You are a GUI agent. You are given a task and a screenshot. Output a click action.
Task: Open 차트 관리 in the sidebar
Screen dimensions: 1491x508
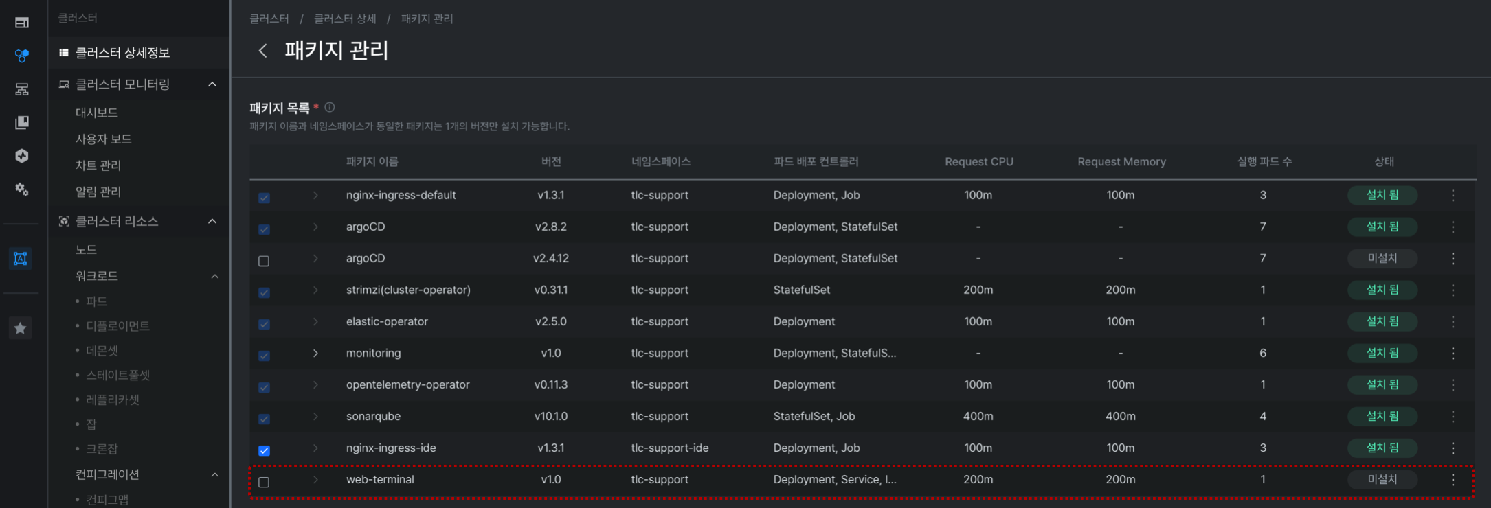click(x=98, y=165)
